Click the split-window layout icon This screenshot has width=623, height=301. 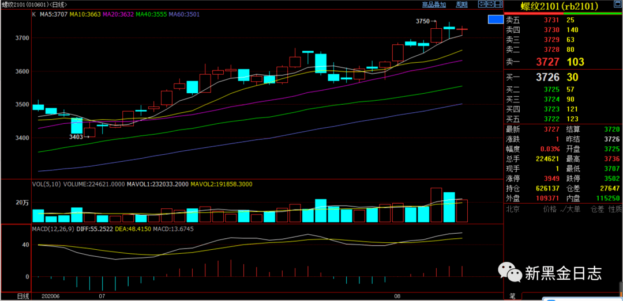498,5
